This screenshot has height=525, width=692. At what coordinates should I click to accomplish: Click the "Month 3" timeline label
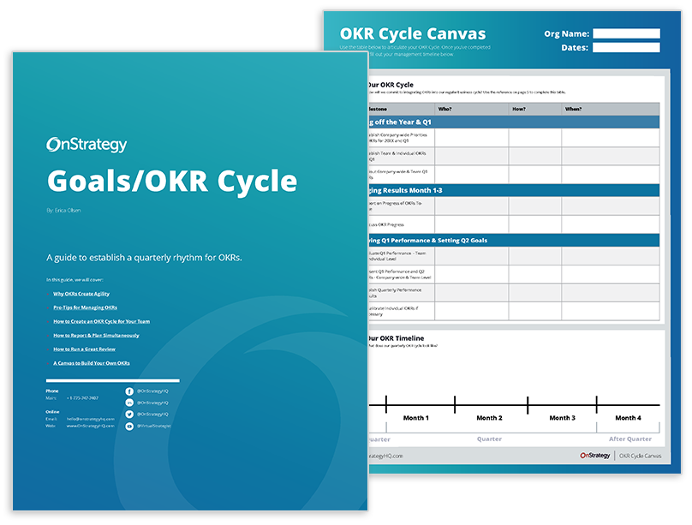pos(562,418)
